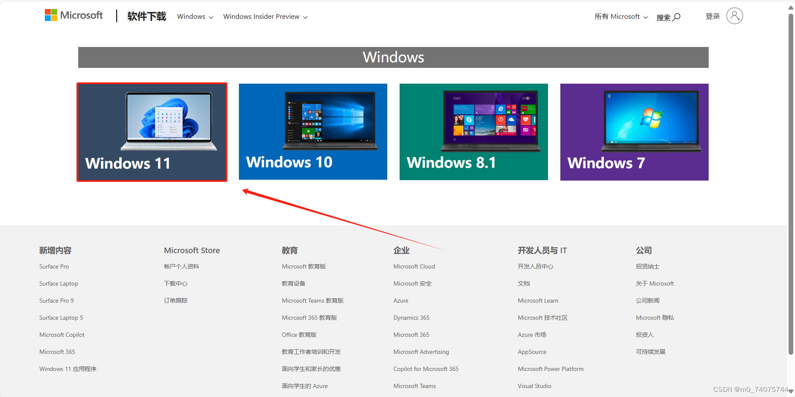Viewport: 795px width, 397px height.
Task: Click the scrollbar up arrow
Action: click(x=791, y=7)
